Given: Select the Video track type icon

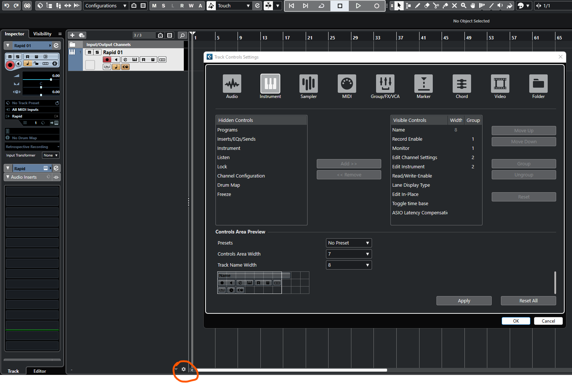Looking at the screenshot, I should pos(500,84).
